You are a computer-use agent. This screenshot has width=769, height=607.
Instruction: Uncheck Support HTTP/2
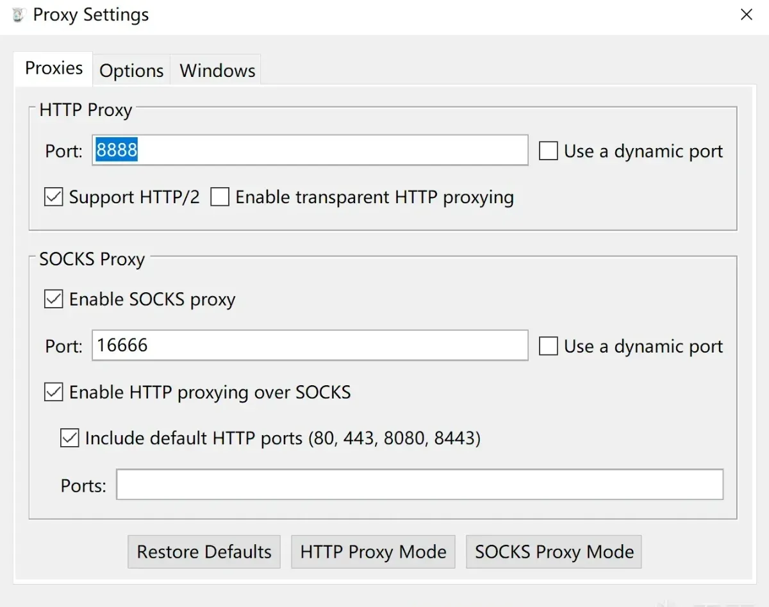coord(54,197)
